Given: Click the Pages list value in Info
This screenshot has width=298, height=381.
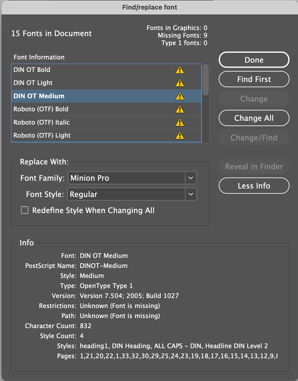Looking at the screenshot, I should 179,356.
